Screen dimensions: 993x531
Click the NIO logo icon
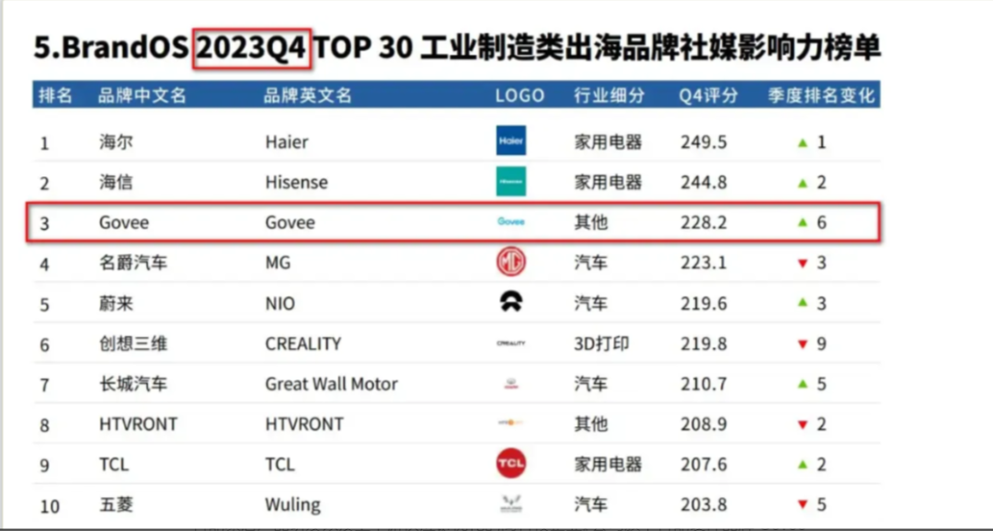(x=509, y=301)
